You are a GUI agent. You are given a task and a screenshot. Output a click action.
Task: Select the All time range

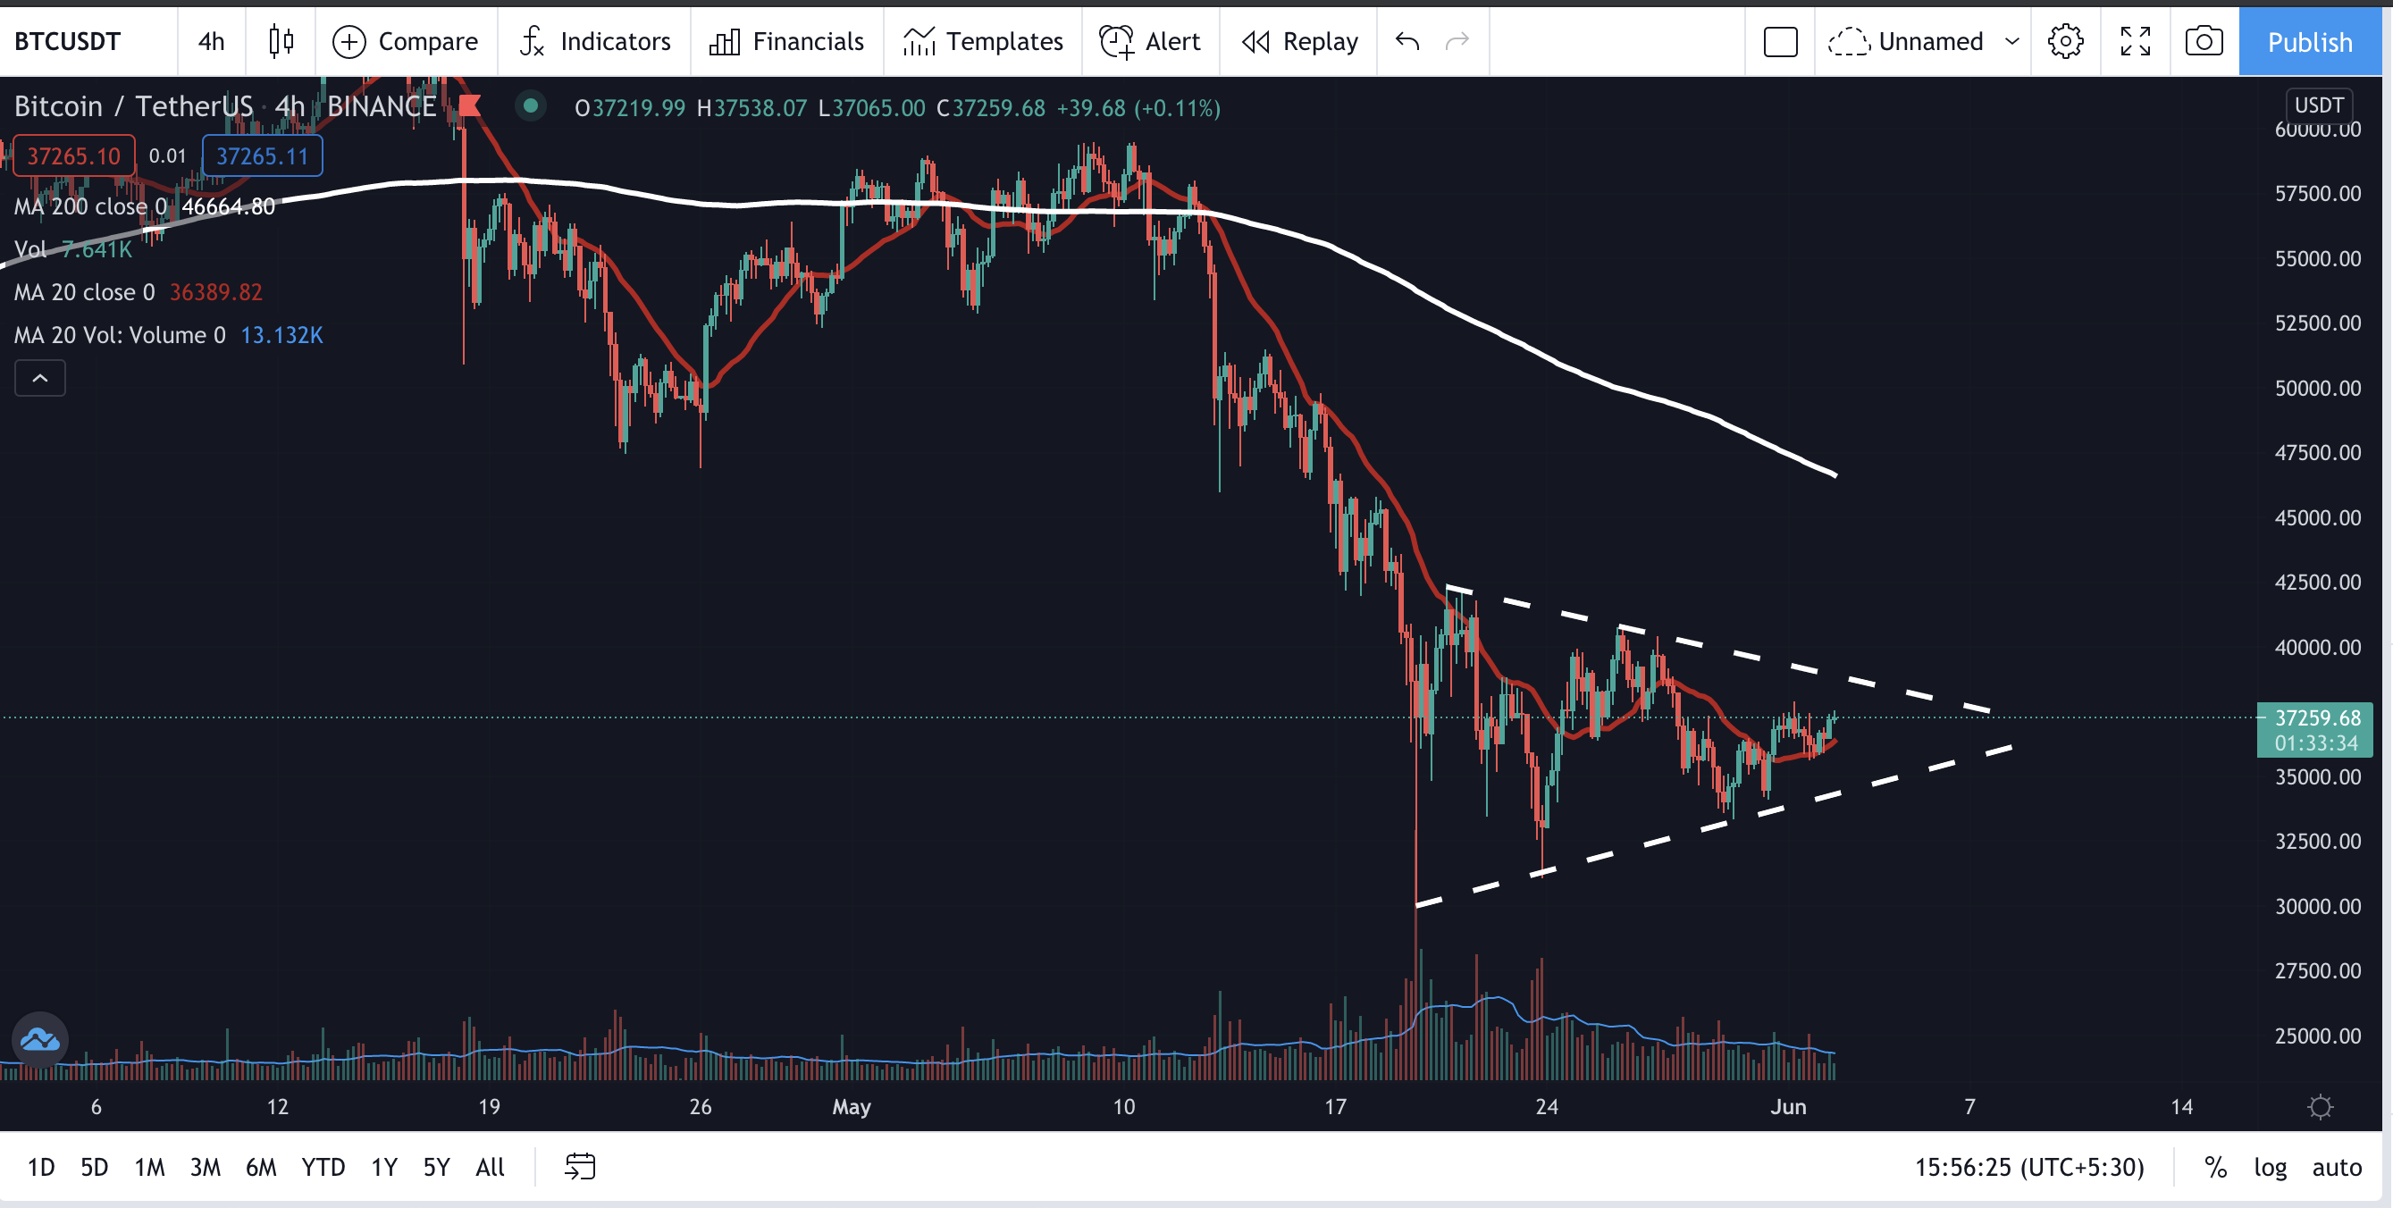tap(490, 1167)
